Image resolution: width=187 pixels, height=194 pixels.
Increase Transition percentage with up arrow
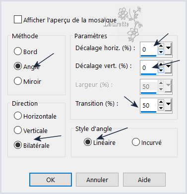(x=161, y=102)
